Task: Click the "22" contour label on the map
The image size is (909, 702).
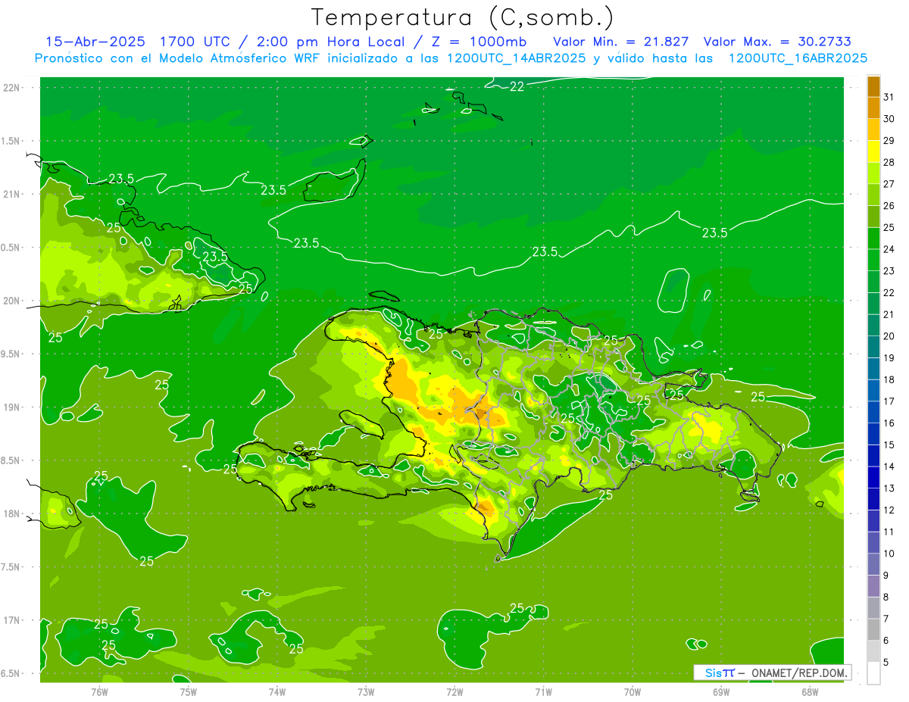Action: point(517,86)
